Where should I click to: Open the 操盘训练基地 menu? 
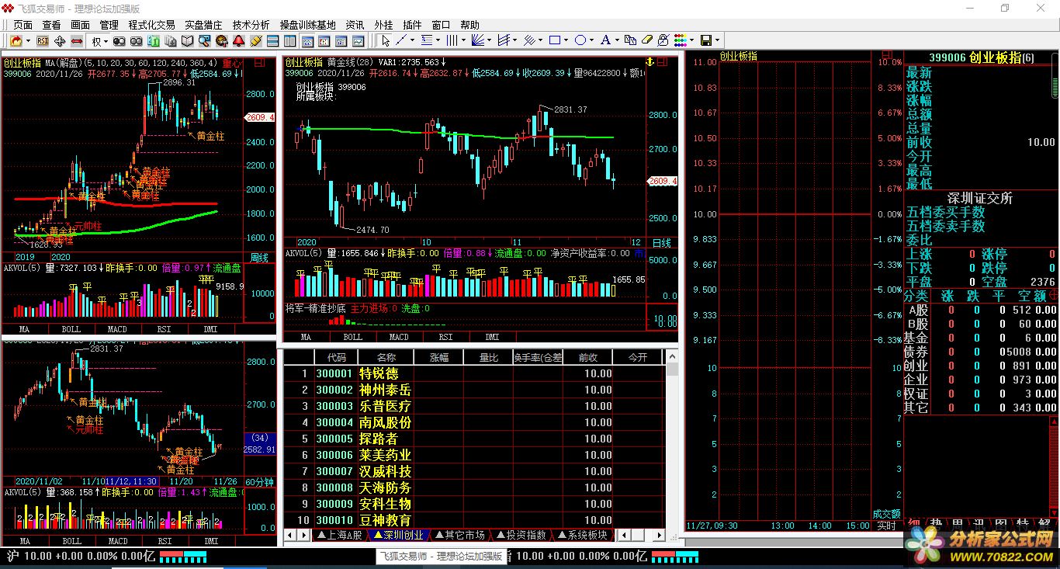pyautogui.click(x=307, y=25)
